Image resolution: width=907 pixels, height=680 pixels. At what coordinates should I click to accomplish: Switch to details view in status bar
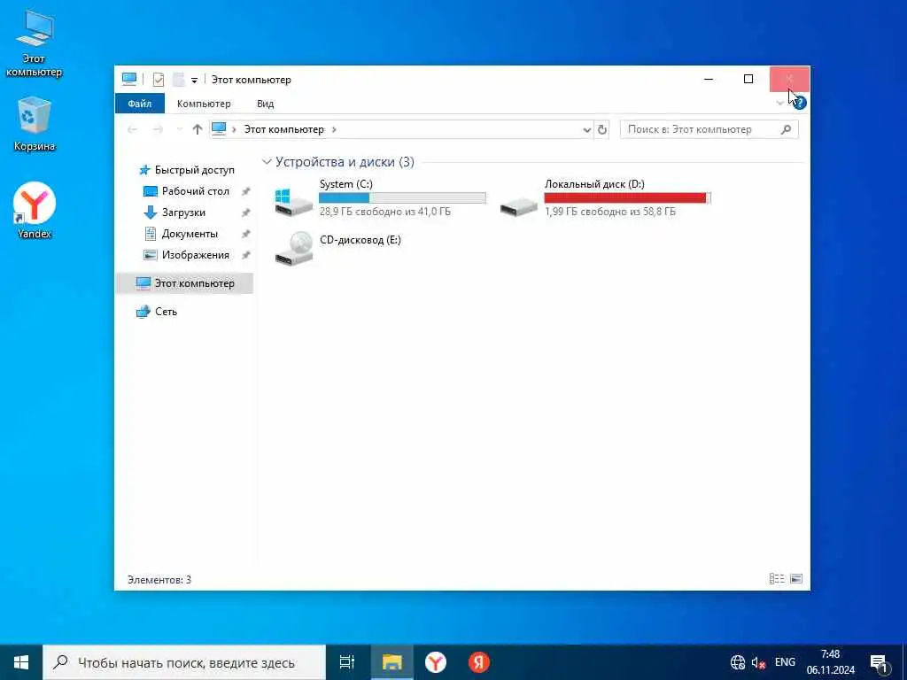tap(776, 579)
